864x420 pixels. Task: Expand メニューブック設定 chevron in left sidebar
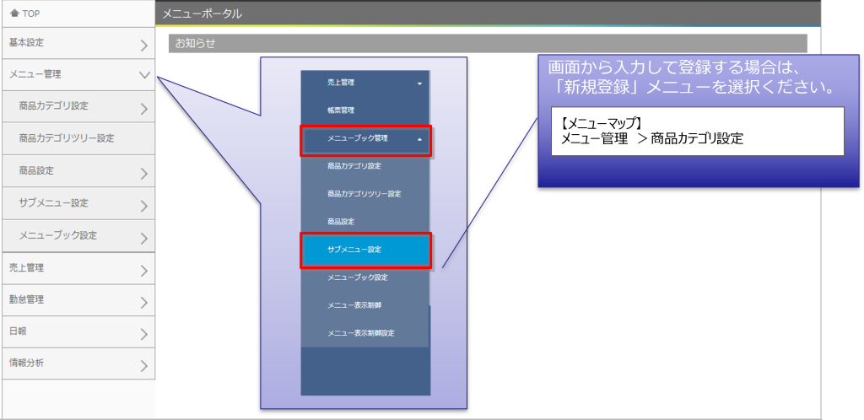coord(143,239)
